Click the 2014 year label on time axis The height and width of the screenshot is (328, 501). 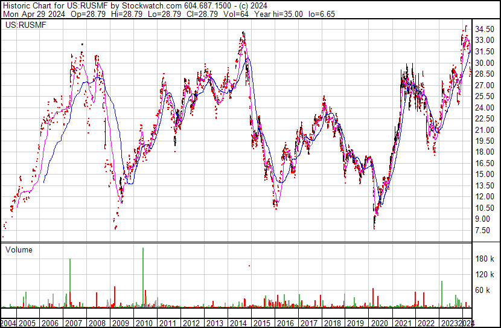[238, 323]
